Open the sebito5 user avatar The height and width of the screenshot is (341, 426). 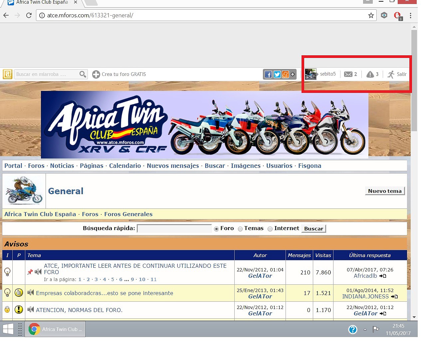click(x=311, y=74)
